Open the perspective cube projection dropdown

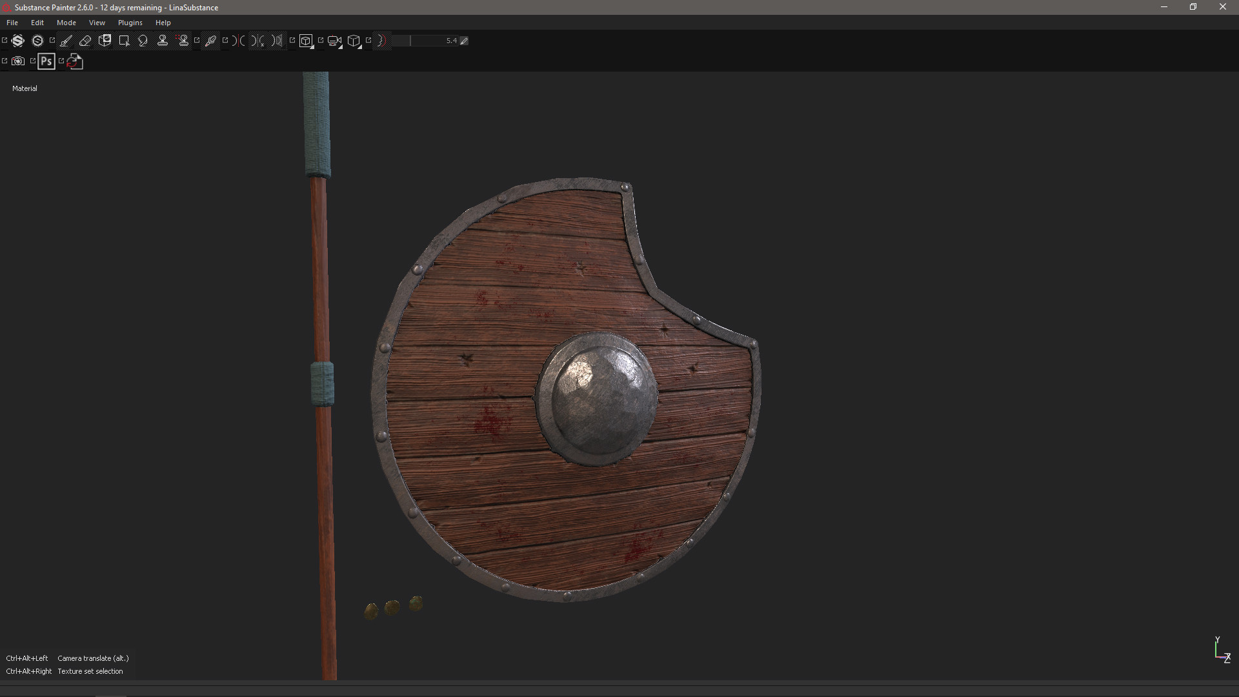tap(354, 41)
